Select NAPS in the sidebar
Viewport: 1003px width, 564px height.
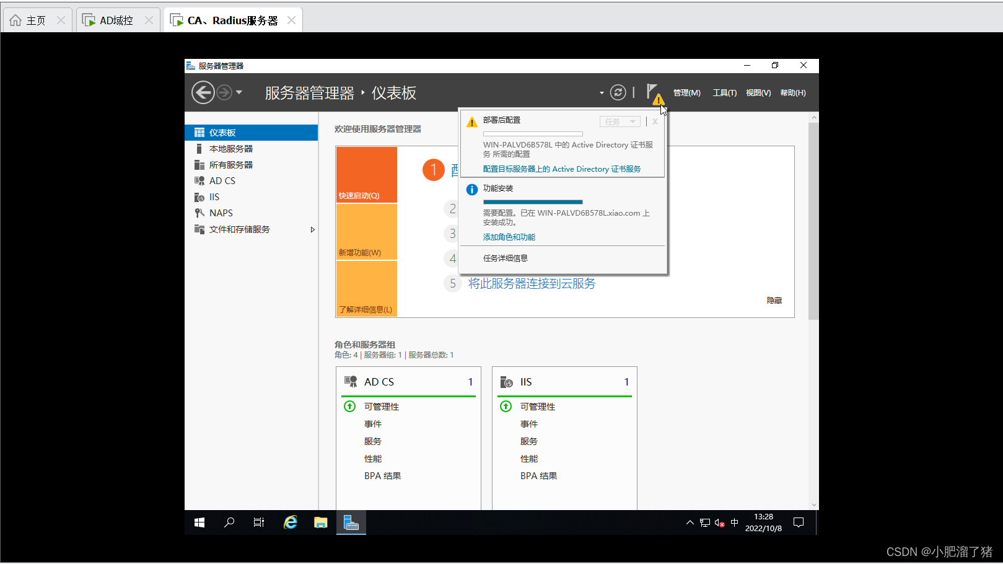(x=252, y=213)
